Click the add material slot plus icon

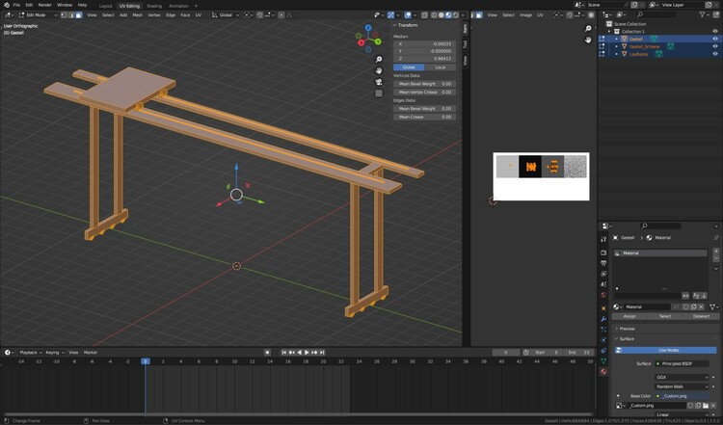point(716,252)
